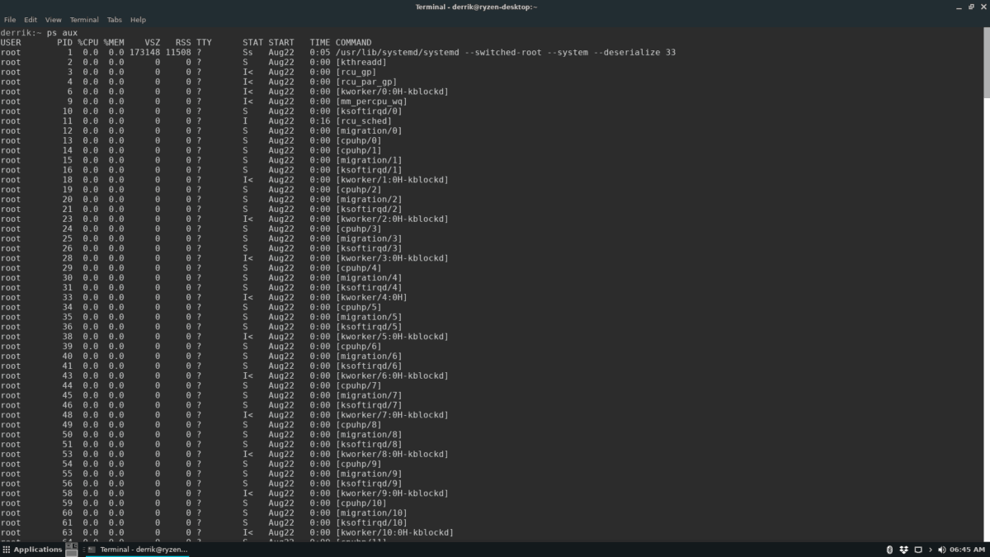Image resolution: width=990 pixels, height=557 pixels.
Task: Click the [rcu_par_gp] process entry
Action: pyautogui.click(x=365, y=82)
